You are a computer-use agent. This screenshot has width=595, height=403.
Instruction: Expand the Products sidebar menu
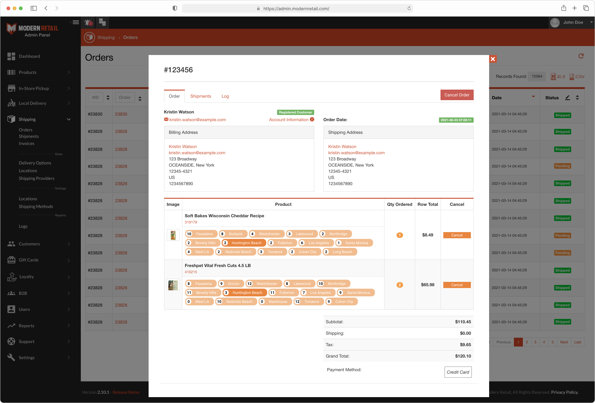click(x=69, y=72)
